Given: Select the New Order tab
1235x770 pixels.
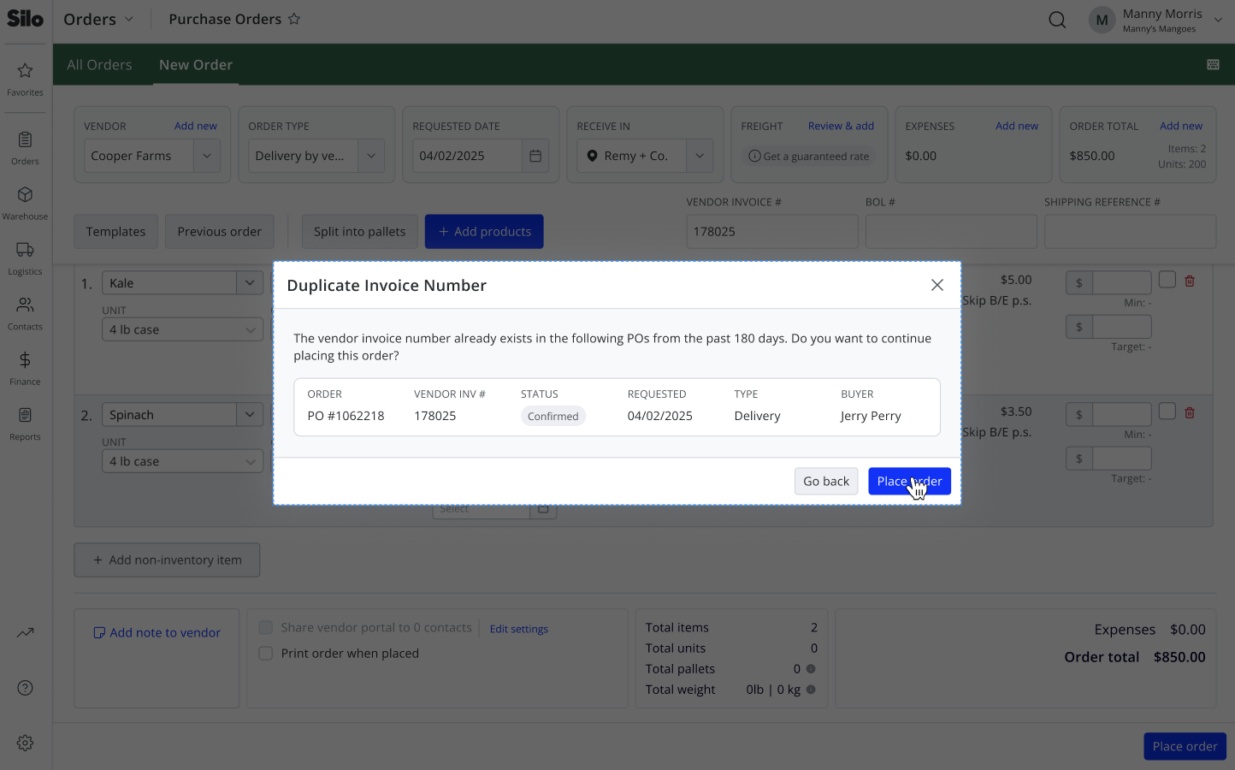Looking at the screenshot, I should click(196, 65).
